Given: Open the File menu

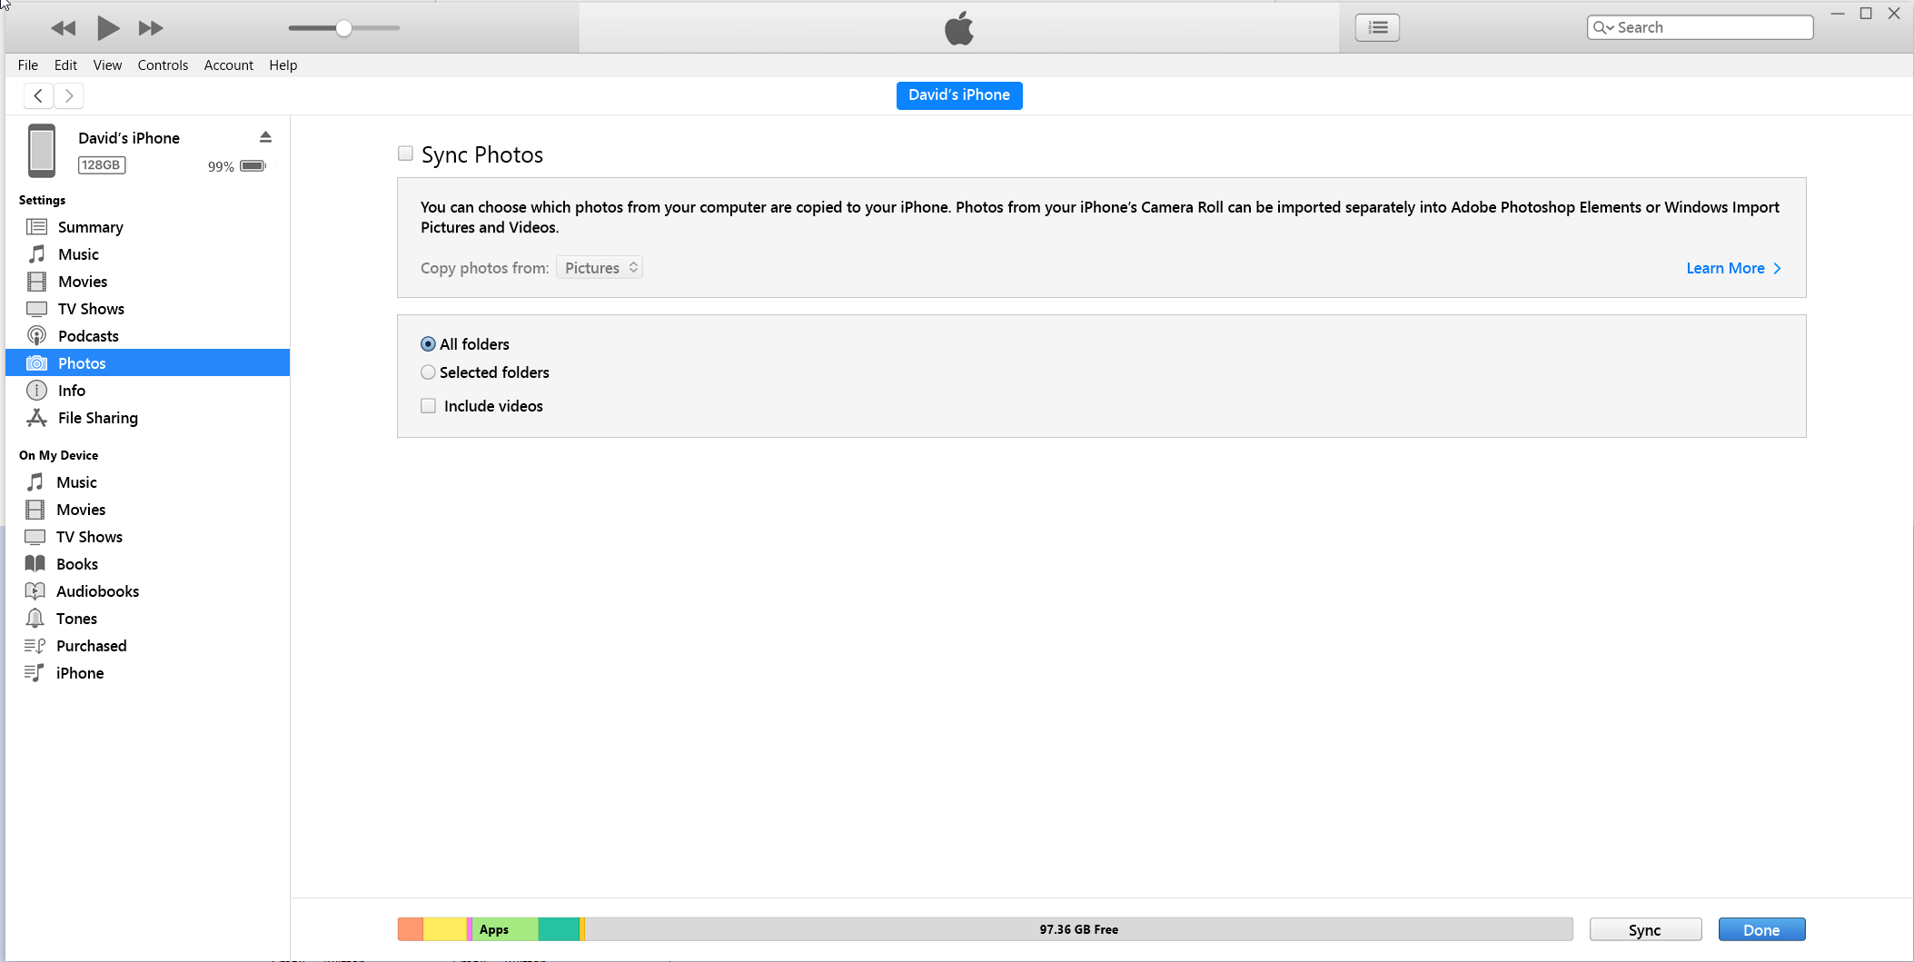Looking at the screenshot, I should click(28, 65).
